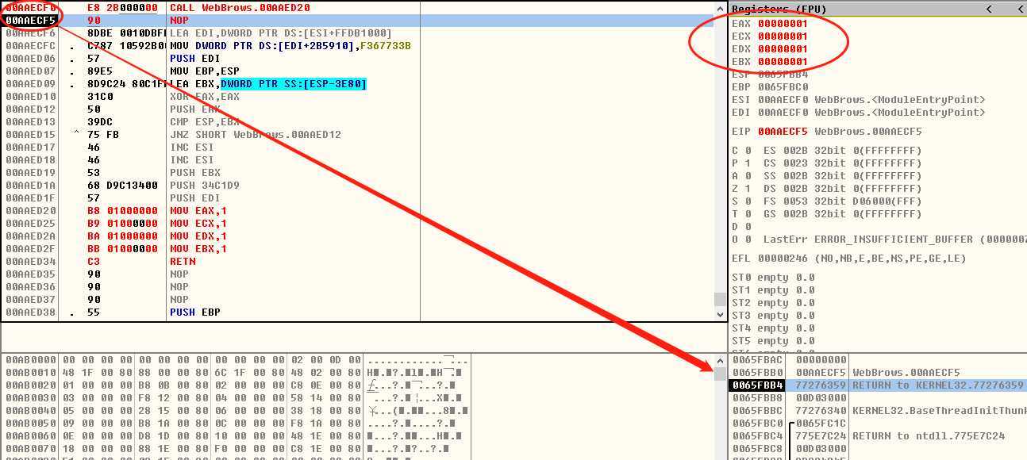Screen dimensions: 1027x460
Task: Select the EAX register value
Action: point(783,24)
